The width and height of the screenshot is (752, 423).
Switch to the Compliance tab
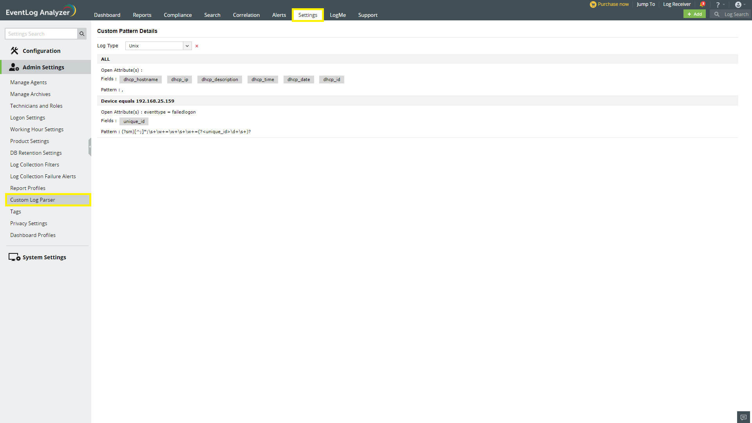(177, 15)
